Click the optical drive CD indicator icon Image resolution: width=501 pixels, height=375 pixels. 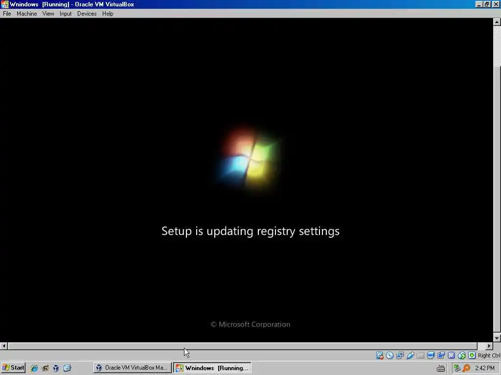click(x=390, y=355)
